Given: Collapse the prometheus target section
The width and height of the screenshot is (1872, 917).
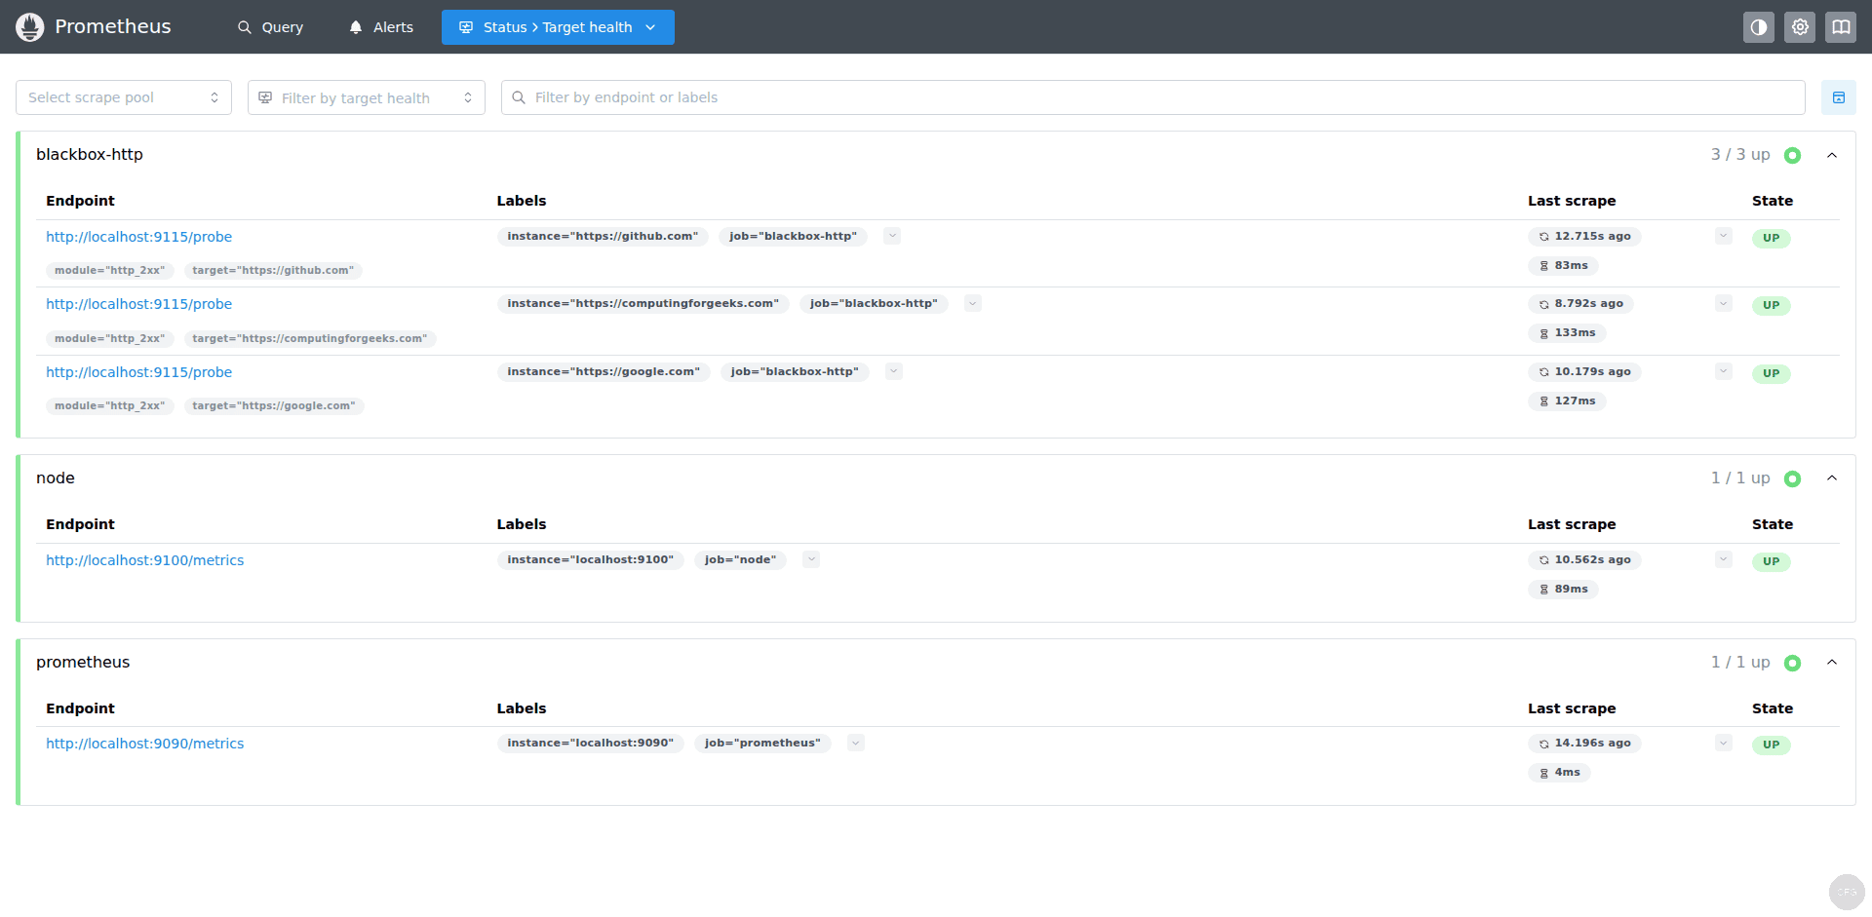Looking at the screenshot, I should click(1833, 662).
